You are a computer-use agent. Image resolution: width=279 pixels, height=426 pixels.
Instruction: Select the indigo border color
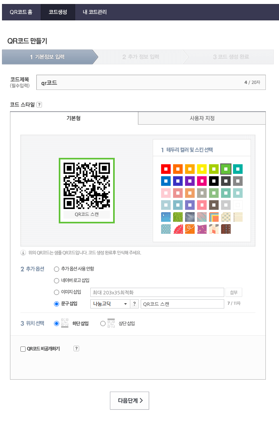[x=177, y=181]
